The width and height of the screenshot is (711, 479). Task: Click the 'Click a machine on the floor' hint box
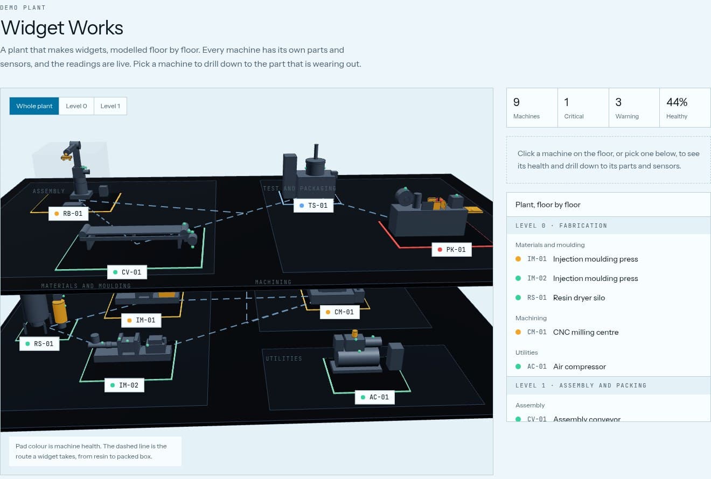pyautogui.click(x=608, y=160)
